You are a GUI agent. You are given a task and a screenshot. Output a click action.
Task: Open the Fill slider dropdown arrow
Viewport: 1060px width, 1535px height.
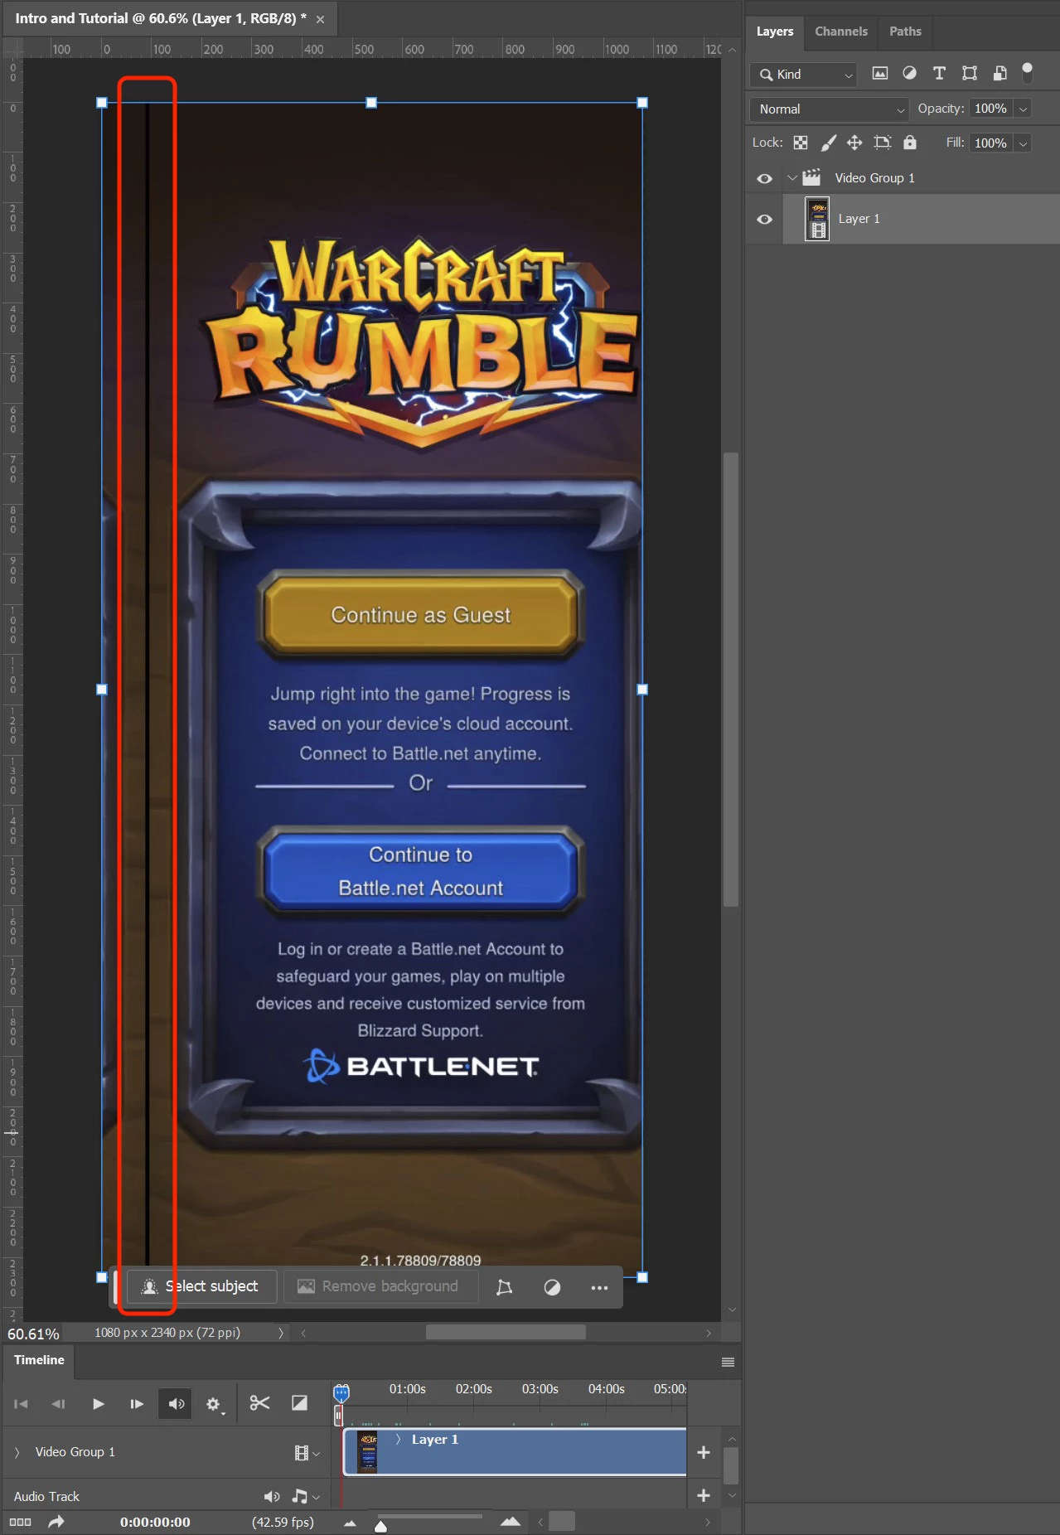pyautogui.click(x=1024, y=143)
